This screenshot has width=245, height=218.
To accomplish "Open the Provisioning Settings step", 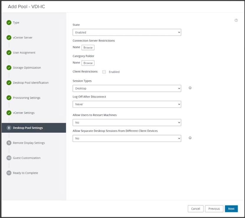I will (x=26, y=98).
